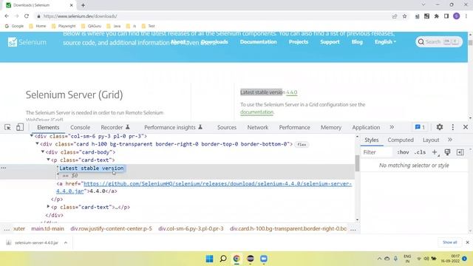Open Windows Start menu
473x266 pixels.
[209, 259]
